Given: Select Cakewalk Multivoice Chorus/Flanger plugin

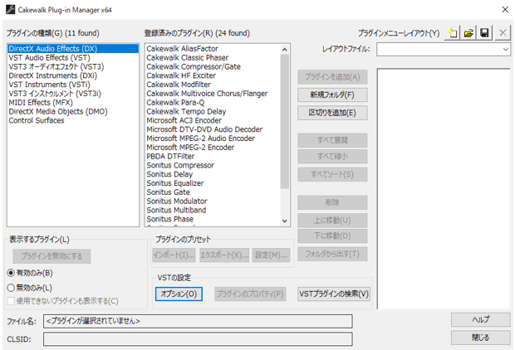Looking at the screenshot, I should [213, 94].
